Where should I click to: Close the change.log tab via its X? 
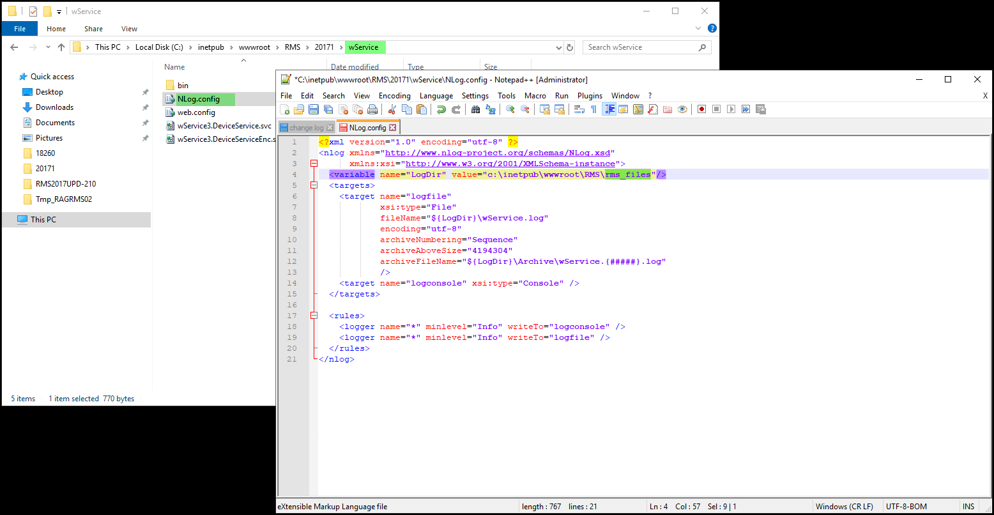330,128
